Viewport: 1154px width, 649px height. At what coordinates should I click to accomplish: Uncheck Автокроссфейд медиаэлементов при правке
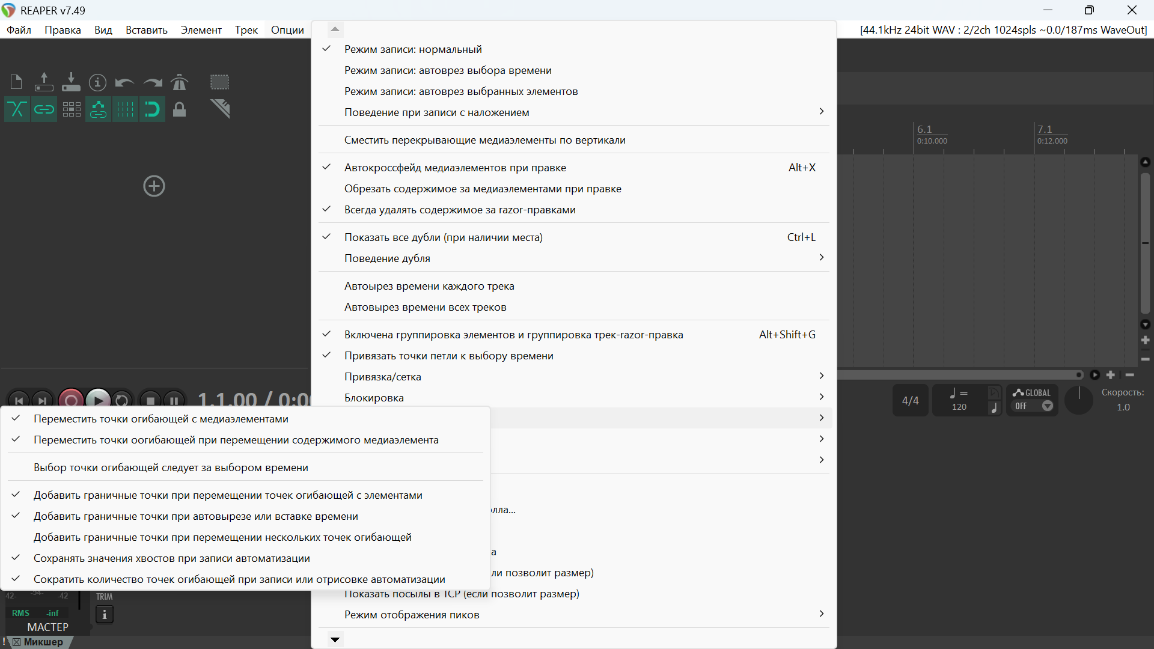click(x=455, y=168)
